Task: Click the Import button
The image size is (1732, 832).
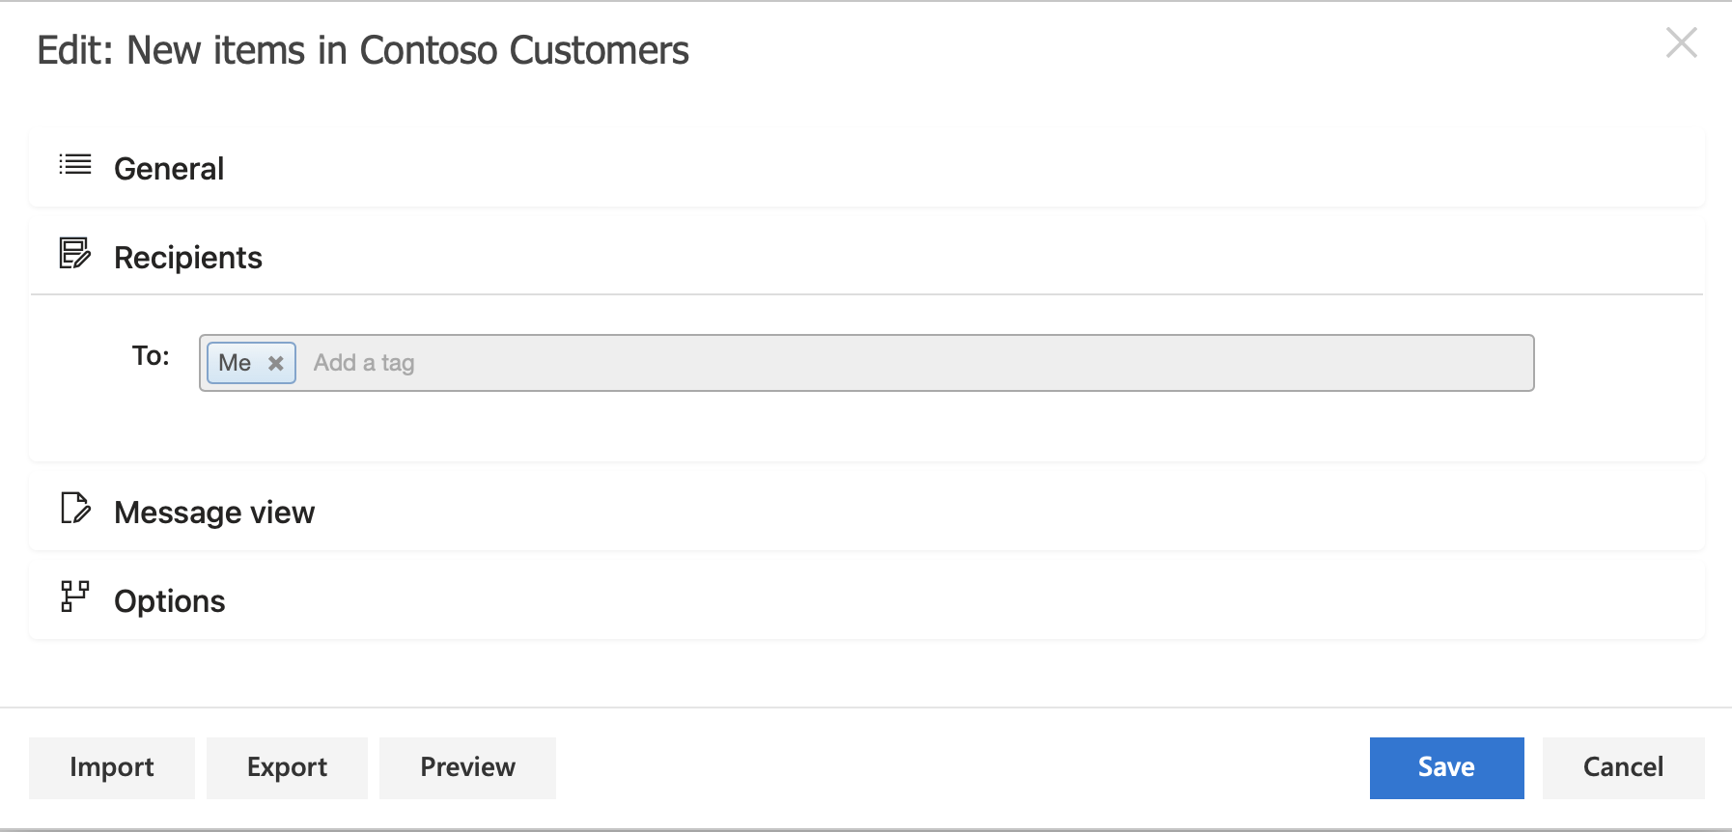Action: (x=111, y=767)
